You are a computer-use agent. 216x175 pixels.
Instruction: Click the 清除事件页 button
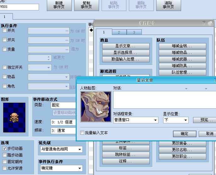click(x=169, y=5)
